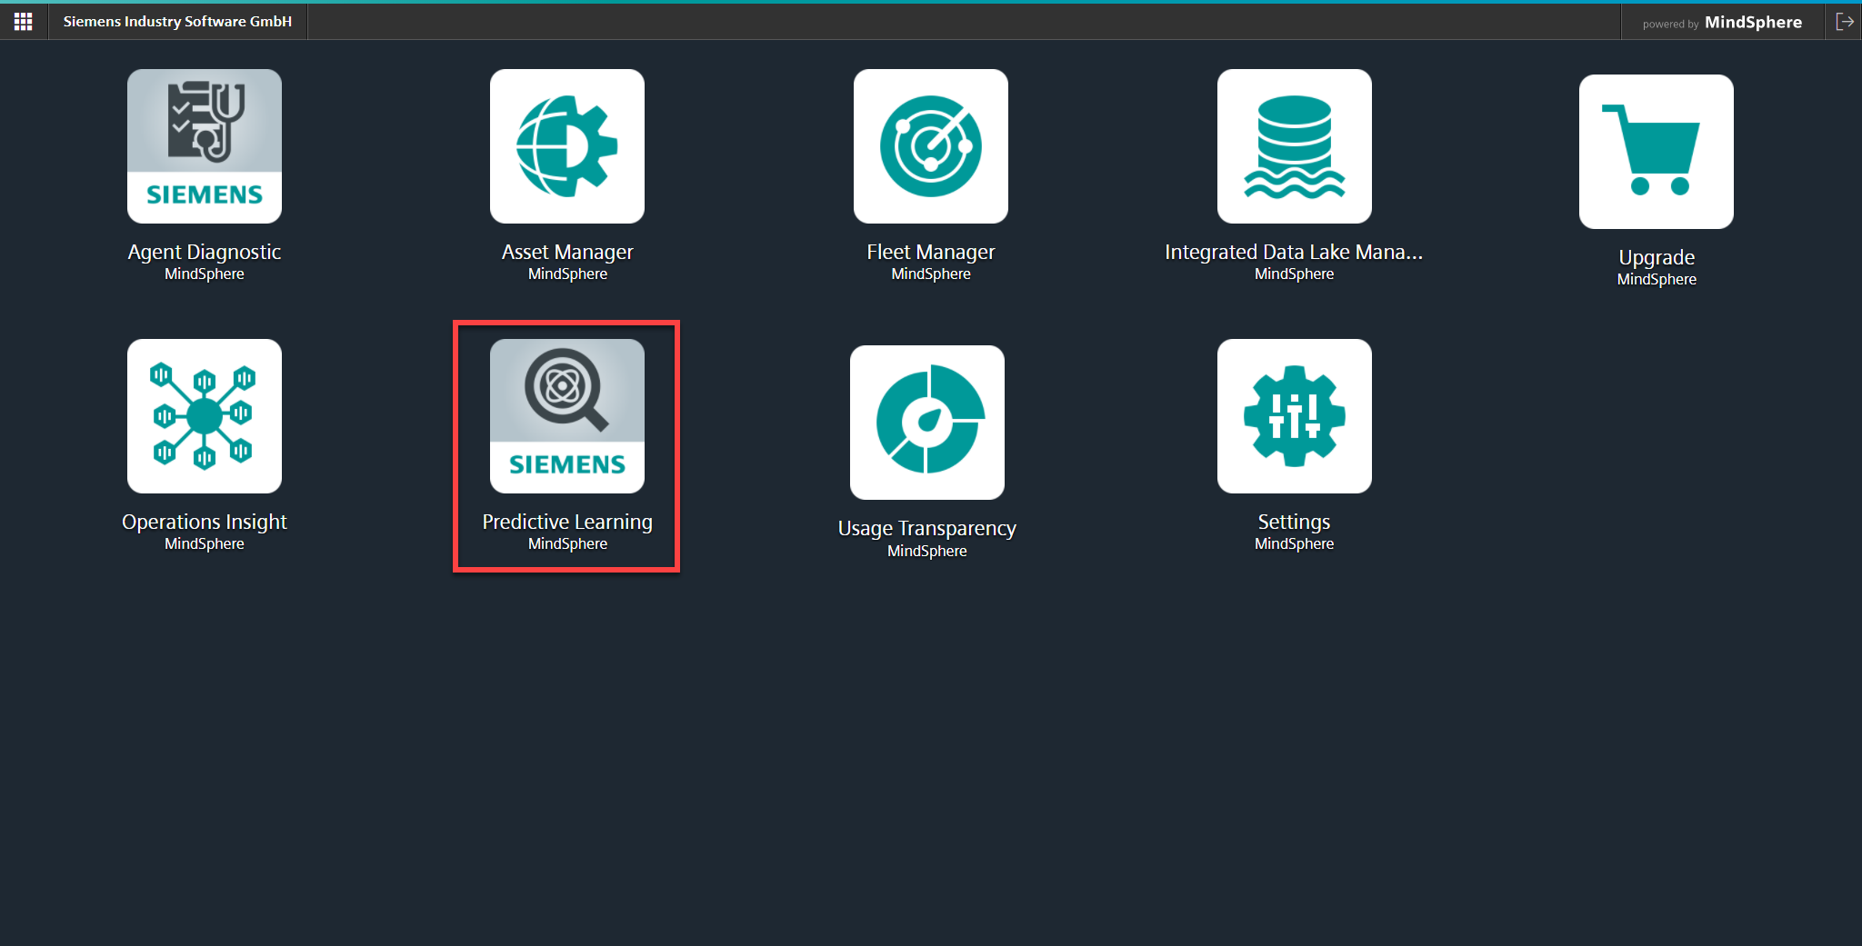Click the Upgrade shopping cart icon
This screenshot has width=1862, height=946.
click(1657, 152)
